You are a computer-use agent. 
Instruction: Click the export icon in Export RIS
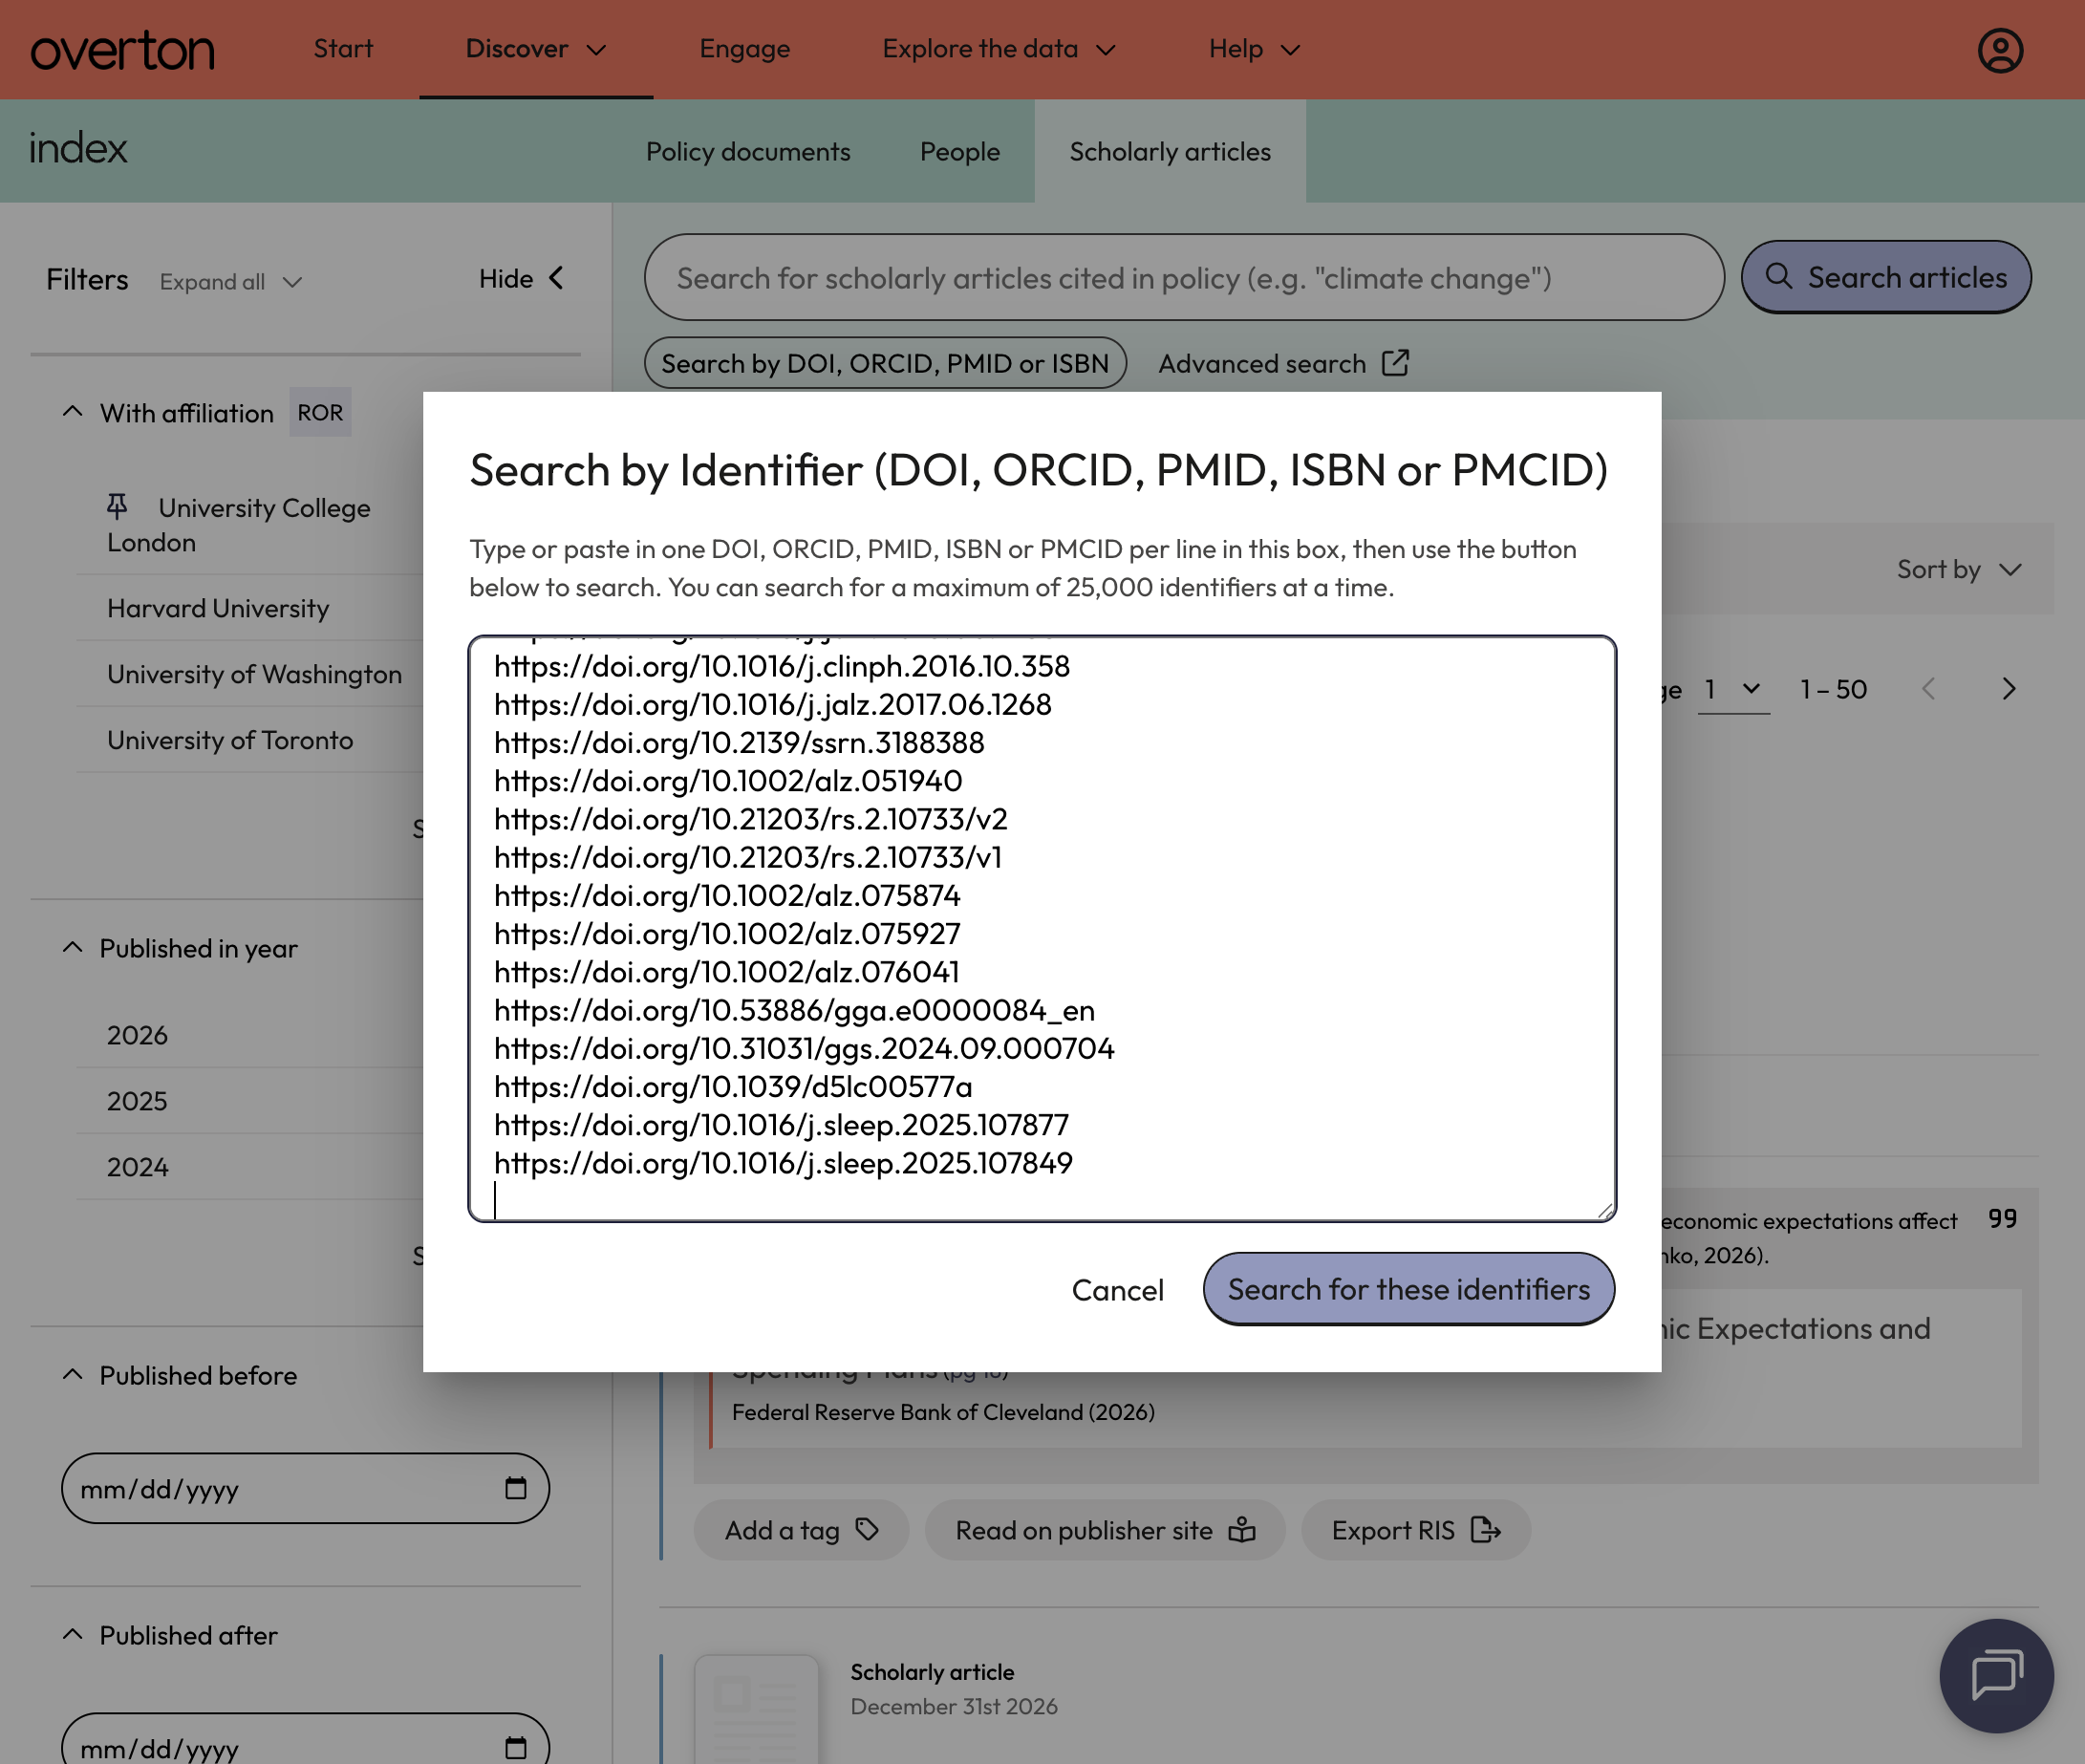click(x=1486, y=1529)
